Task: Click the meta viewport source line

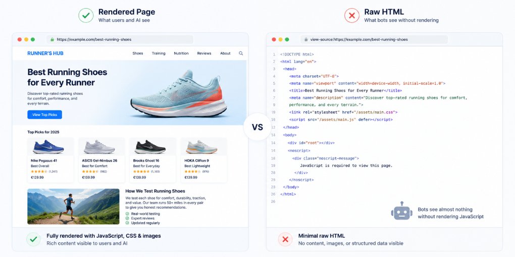Action: pos(367,83)
